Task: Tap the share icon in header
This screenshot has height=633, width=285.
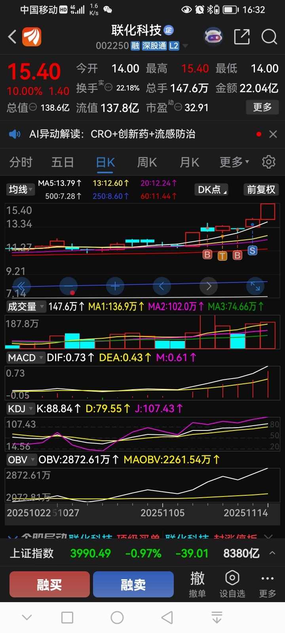Action: pos(242,37)
